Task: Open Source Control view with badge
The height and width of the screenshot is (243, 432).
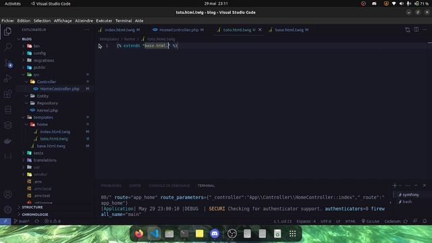Action: pyautogui.click(x=7, y=63)
